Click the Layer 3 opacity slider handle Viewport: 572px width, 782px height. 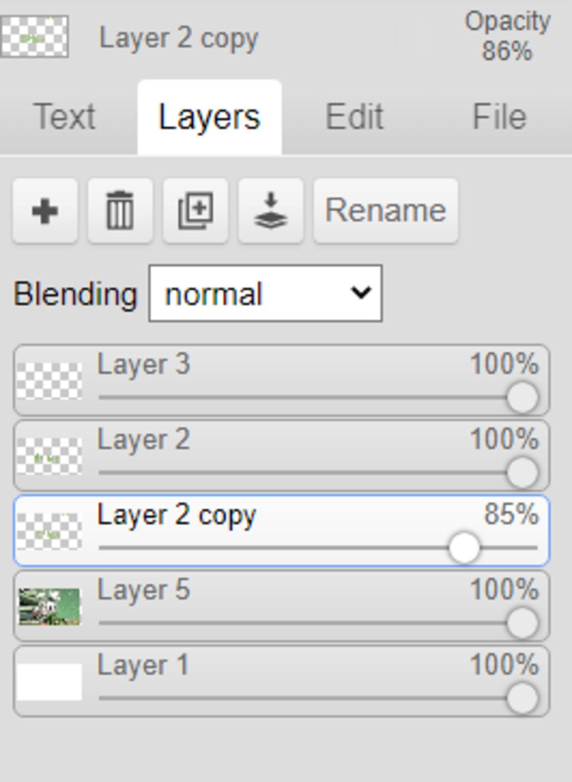click(x=522, y=397)
